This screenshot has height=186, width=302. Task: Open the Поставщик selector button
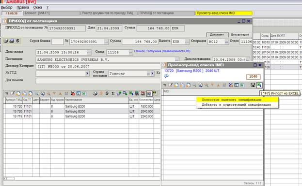pyautogui.click(x=176, y=59)
